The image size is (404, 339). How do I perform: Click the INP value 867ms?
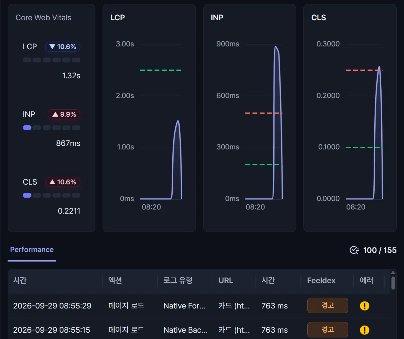point(68,143)
